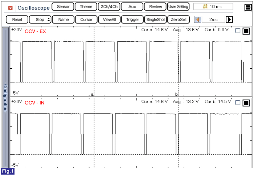Open the panel layout icon at top right

coord(248,8)
